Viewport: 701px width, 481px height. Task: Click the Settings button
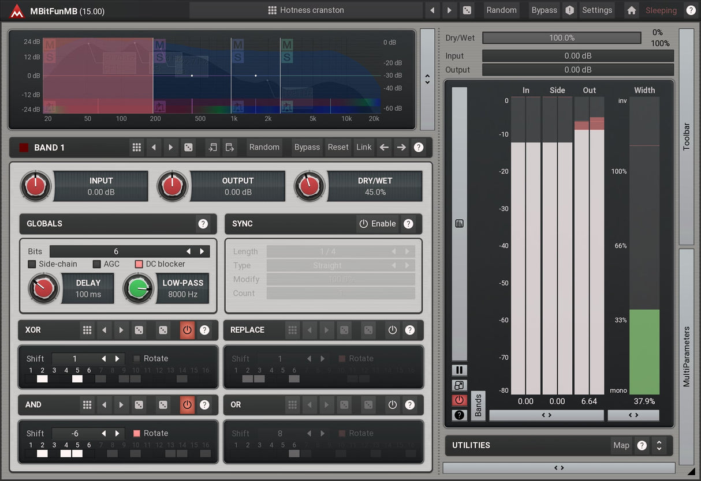[596, 10]
